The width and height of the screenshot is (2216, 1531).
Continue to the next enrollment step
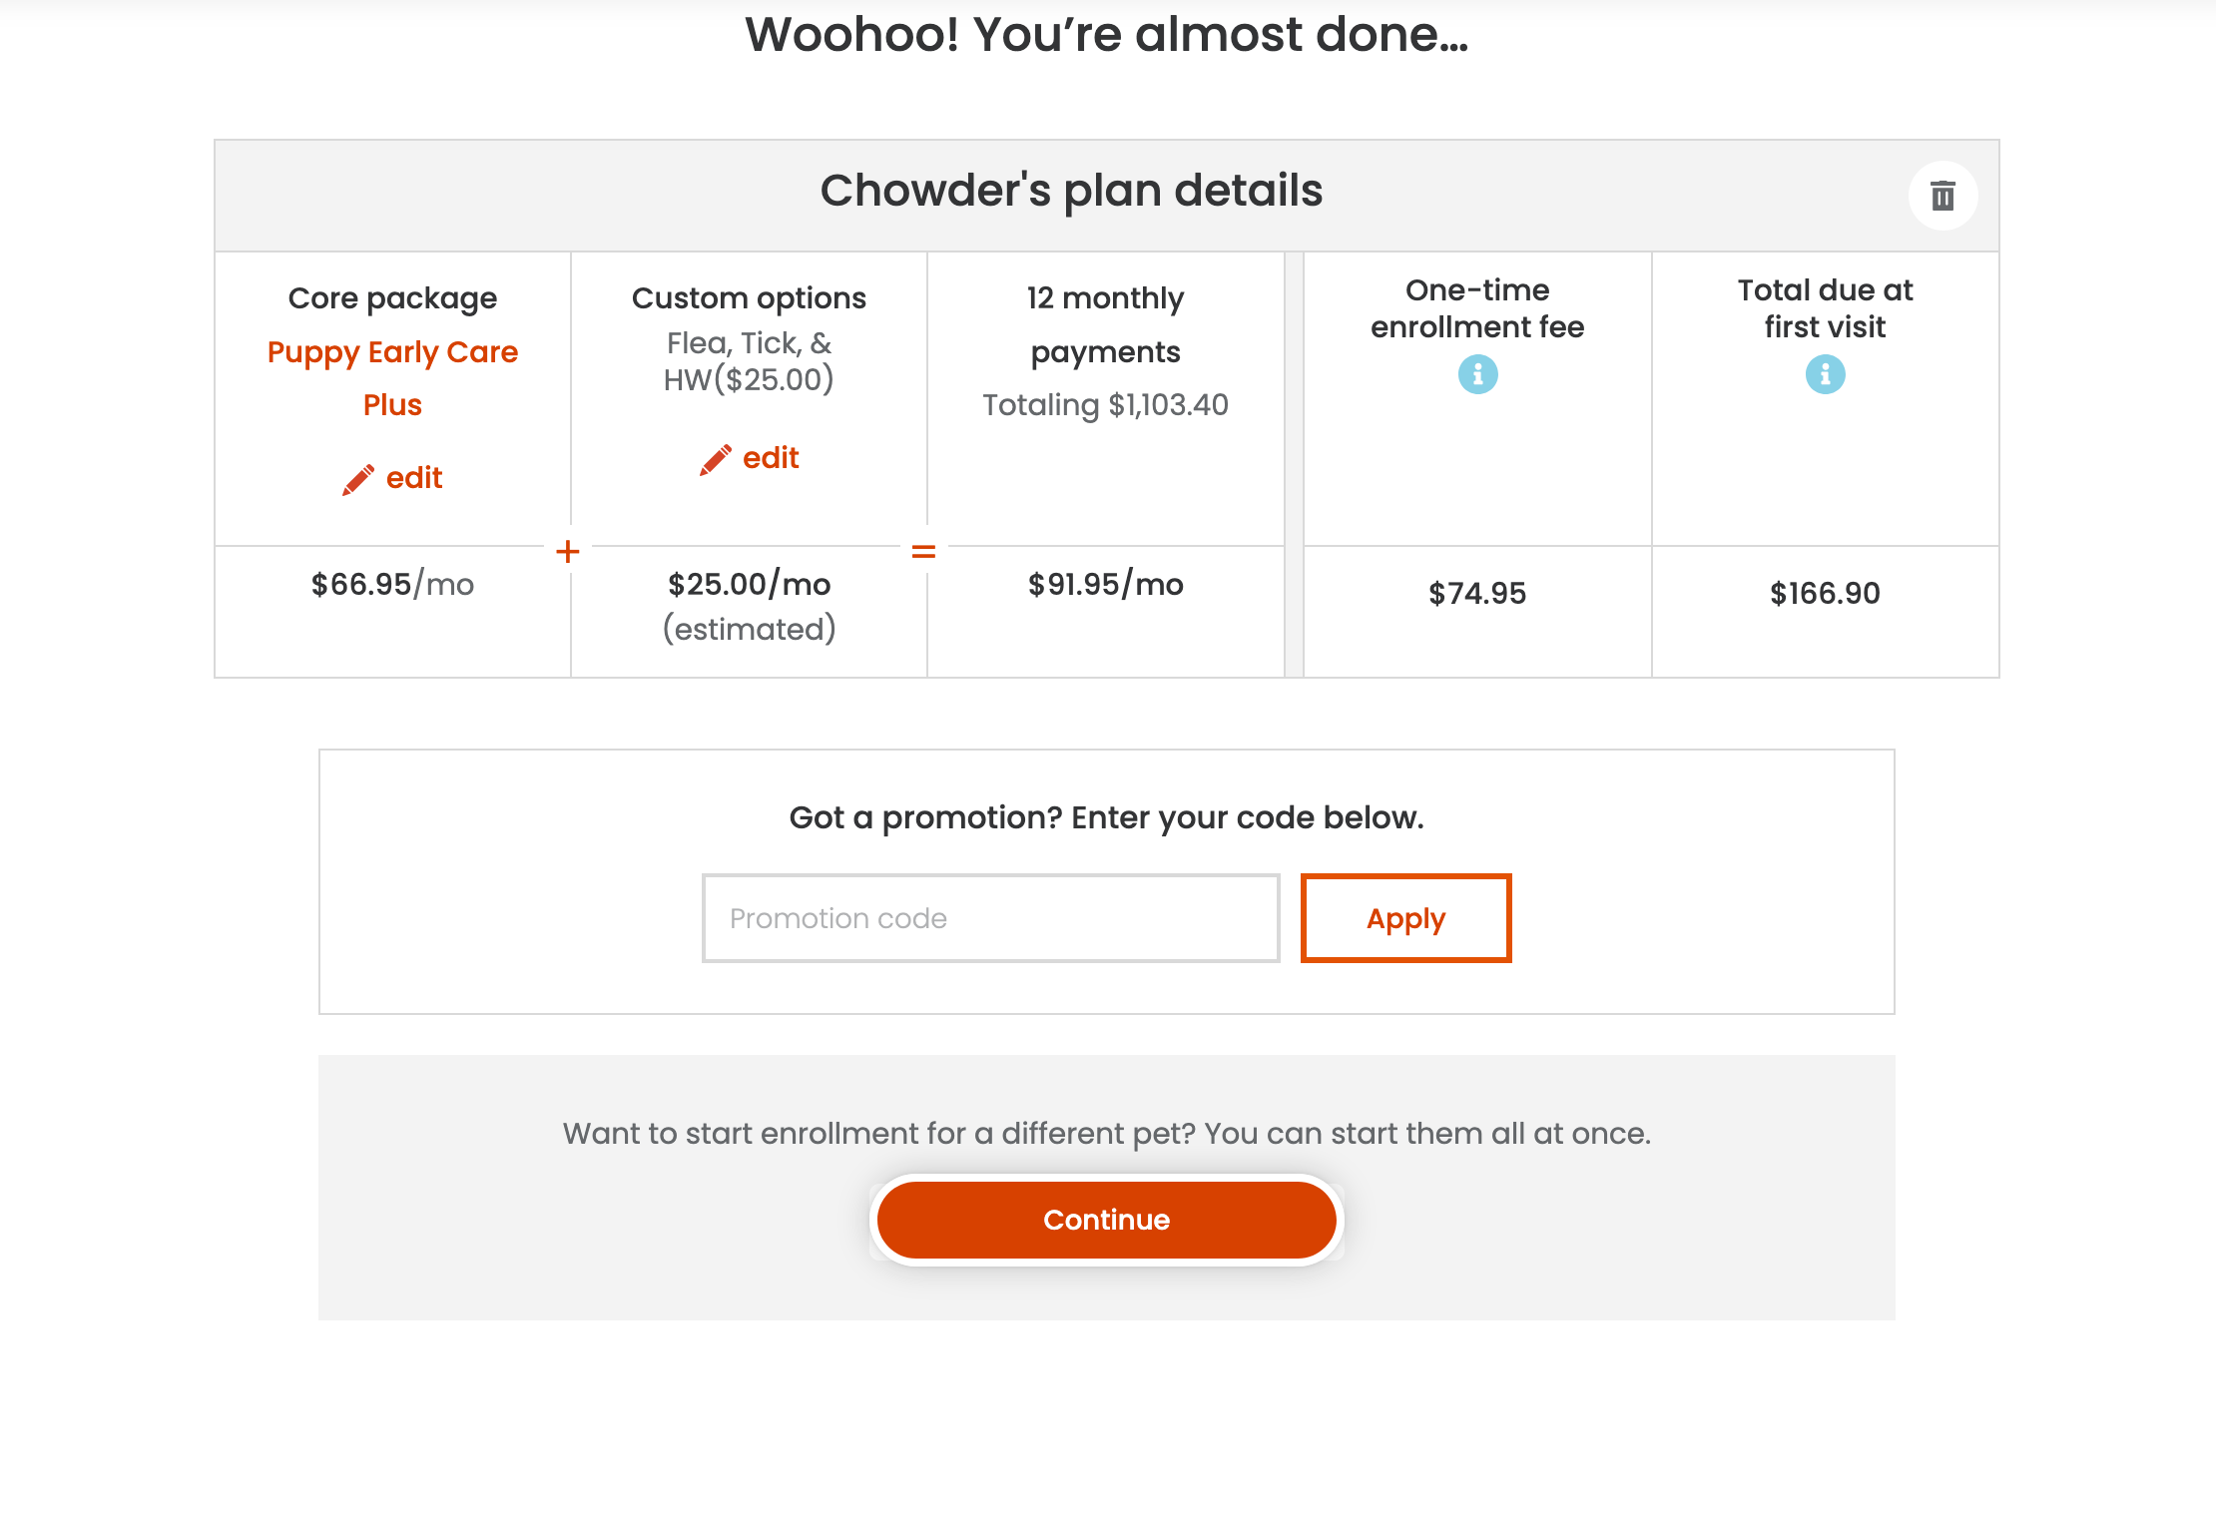(1106, 1220)
